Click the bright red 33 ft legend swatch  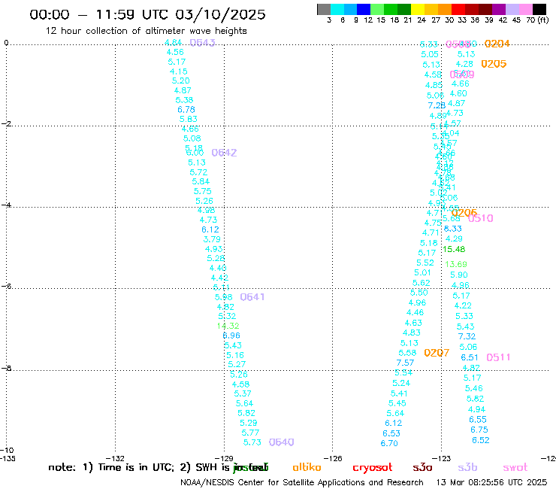click(458, 9)
